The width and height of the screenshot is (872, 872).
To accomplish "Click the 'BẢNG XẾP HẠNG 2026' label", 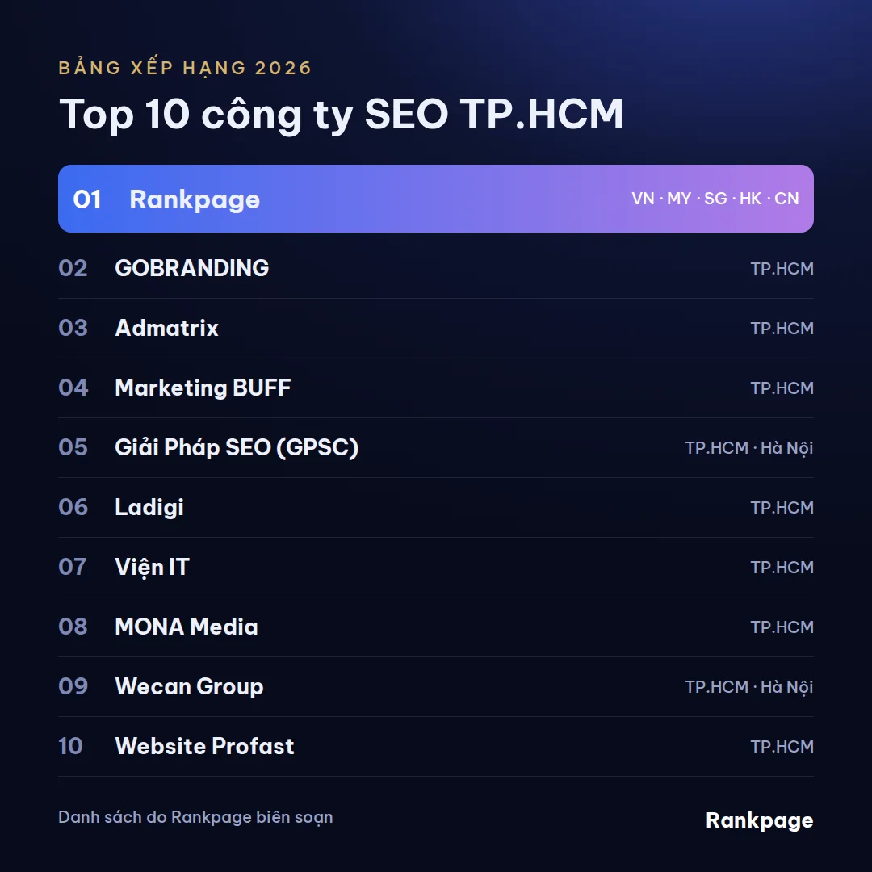I will click(x=185, y=67).
